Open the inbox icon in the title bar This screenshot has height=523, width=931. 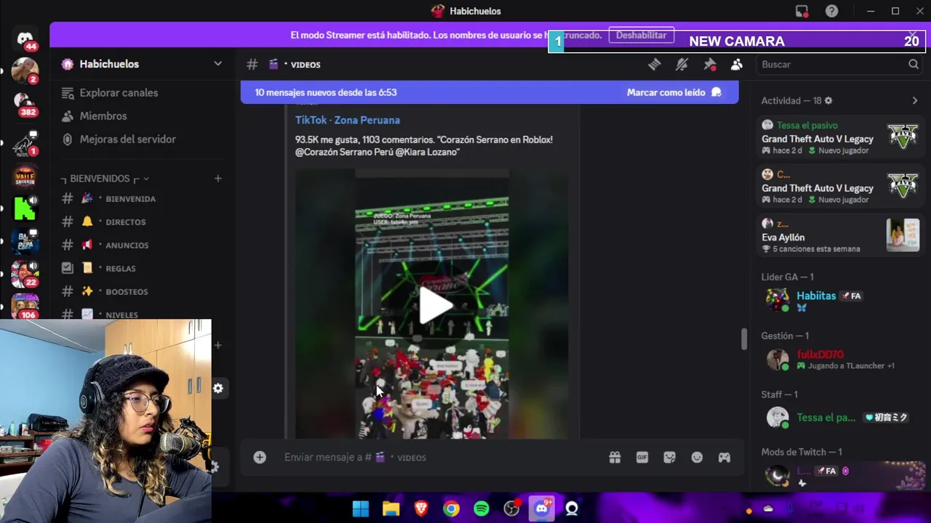pyautogui.click(x=802, y=11)
